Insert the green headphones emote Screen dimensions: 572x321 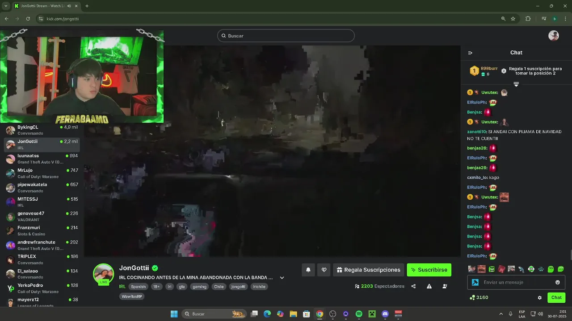531,269
